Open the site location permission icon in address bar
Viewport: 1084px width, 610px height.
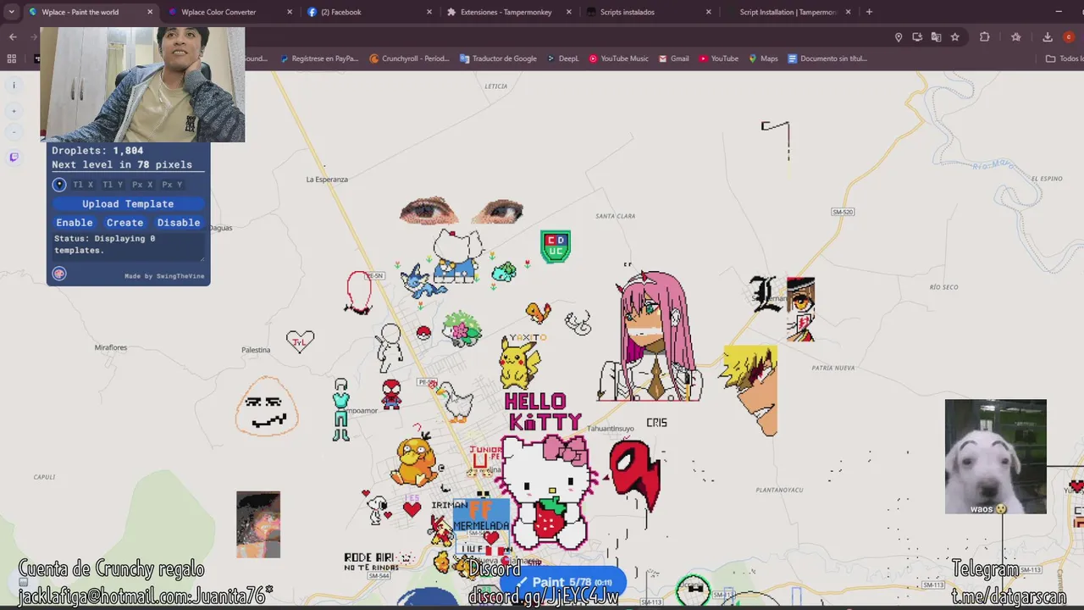click(x=899, y=37)
